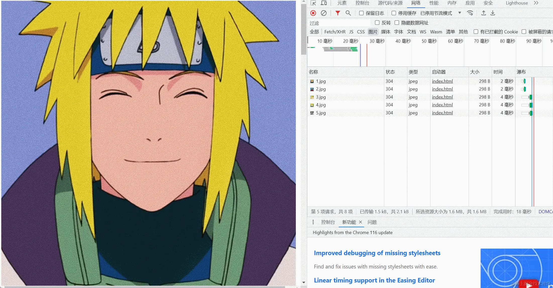Click the export HAR download arrow icon
The width and height of the screenshot is (553, 288).
click(x=493, y=13)
